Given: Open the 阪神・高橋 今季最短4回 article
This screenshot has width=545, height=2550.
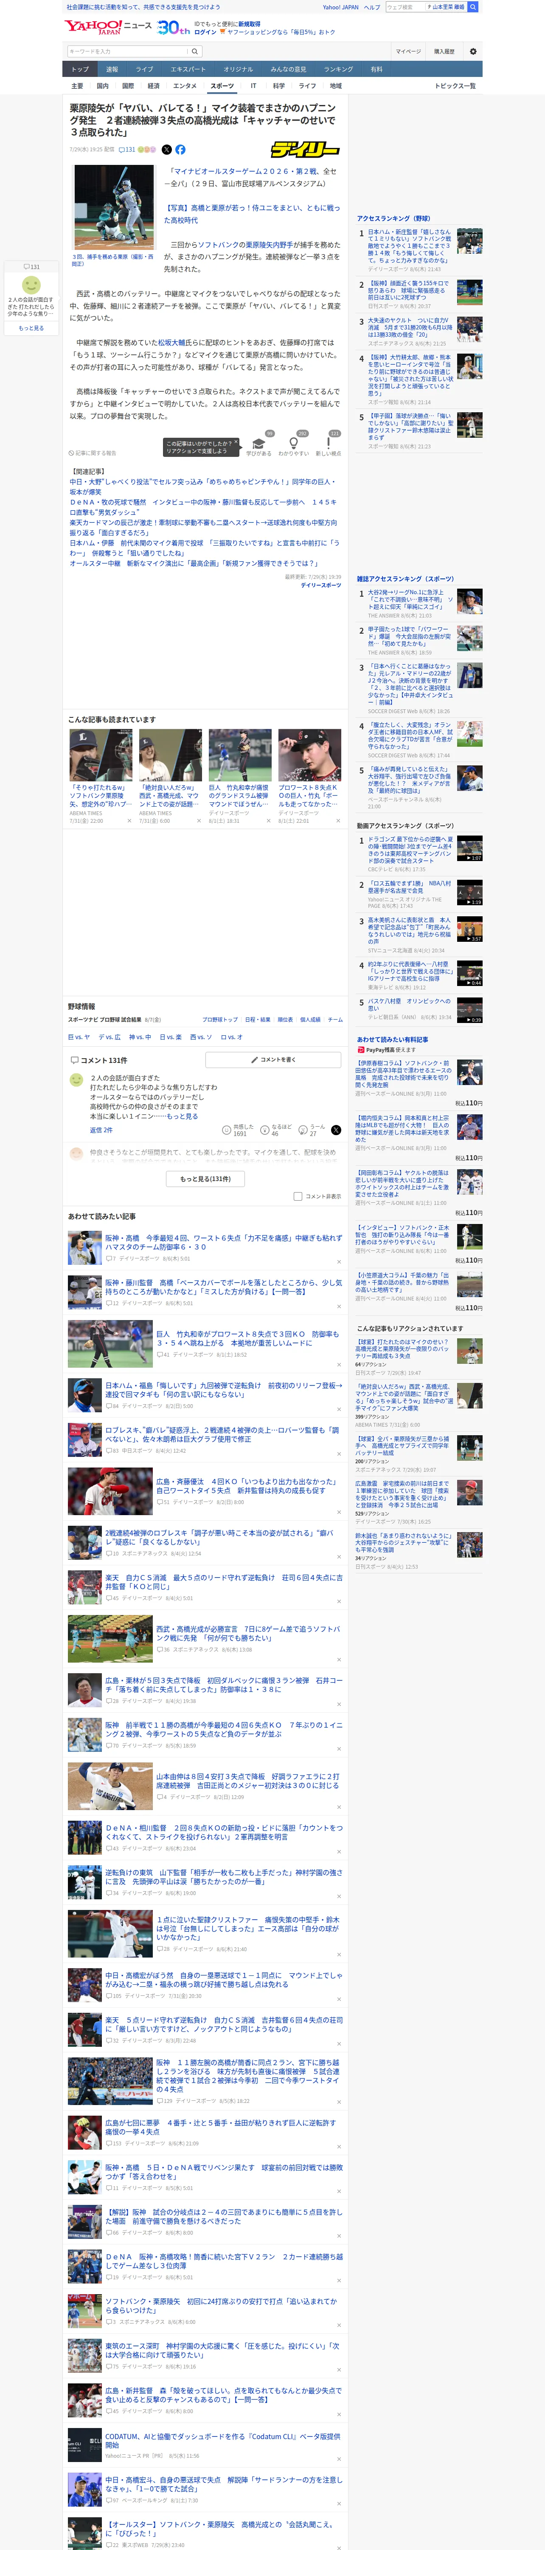Looking at the screenshot, I should click(x=225, y=1241).
